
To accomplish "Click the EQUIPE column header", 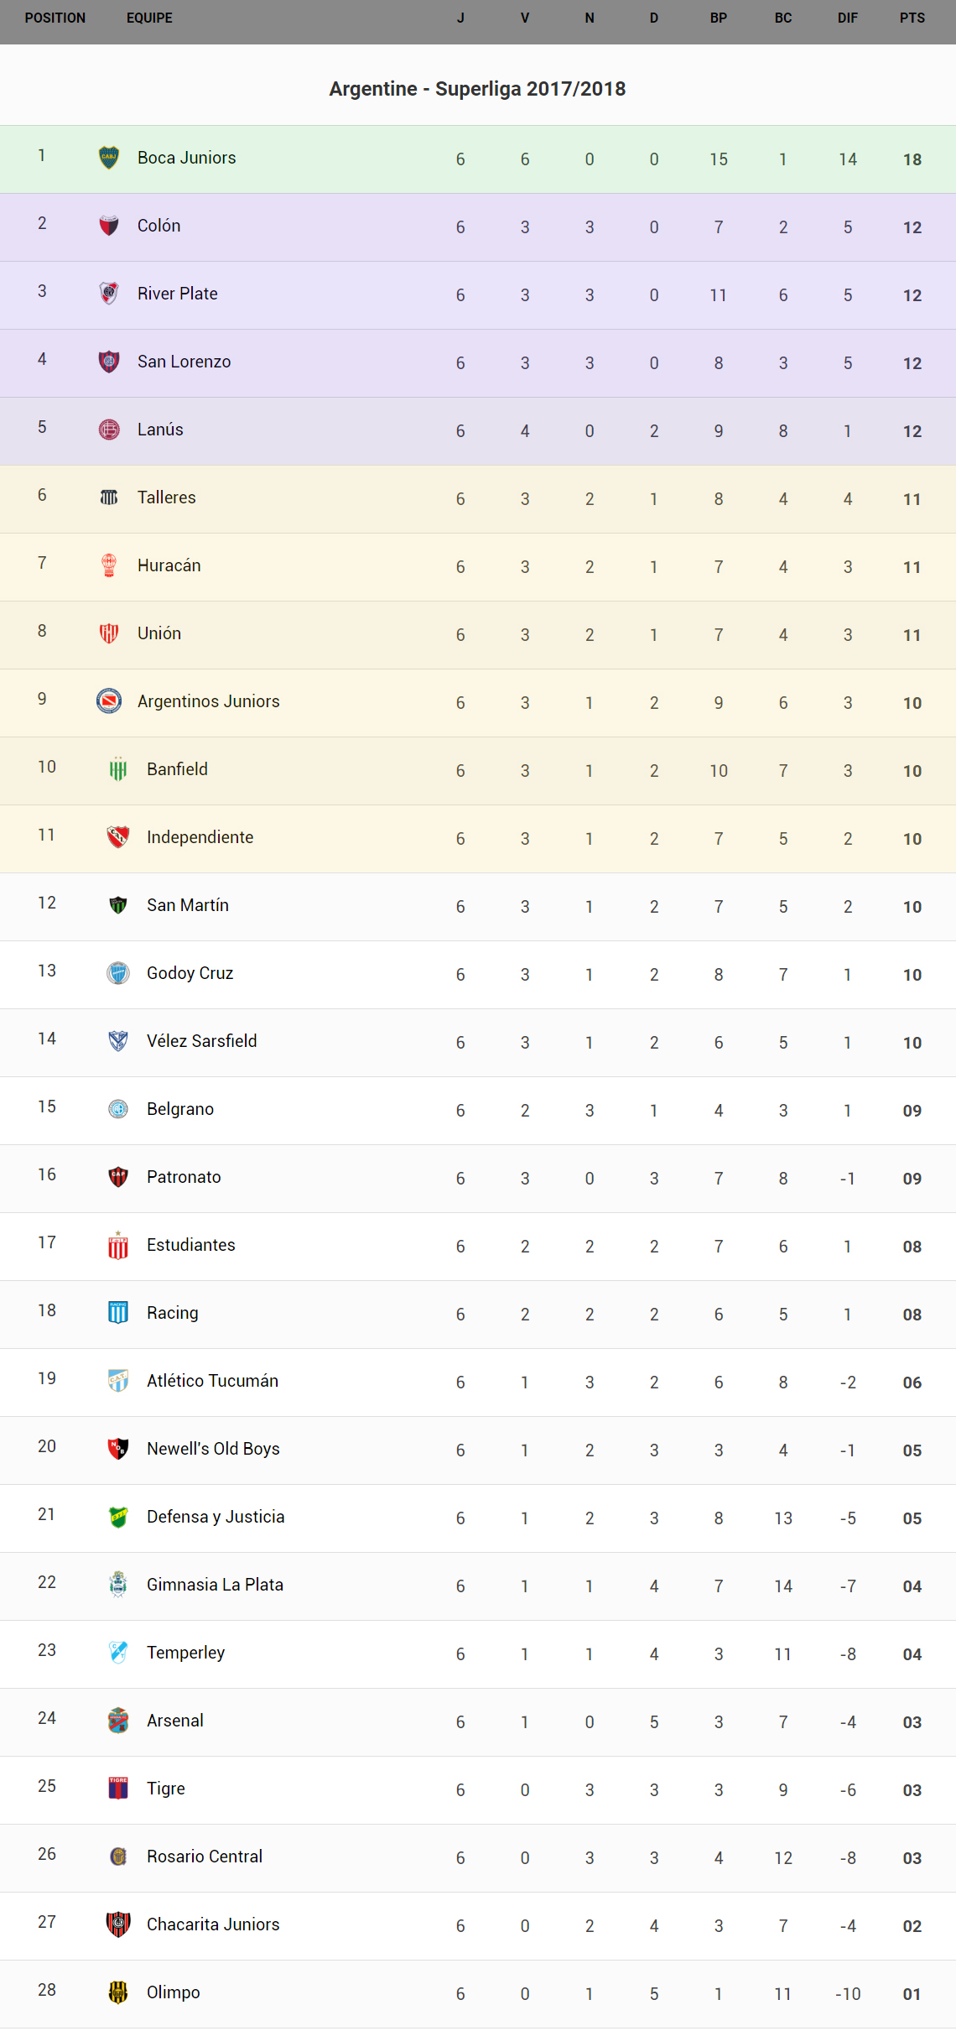I will click(x=149, y=18).
